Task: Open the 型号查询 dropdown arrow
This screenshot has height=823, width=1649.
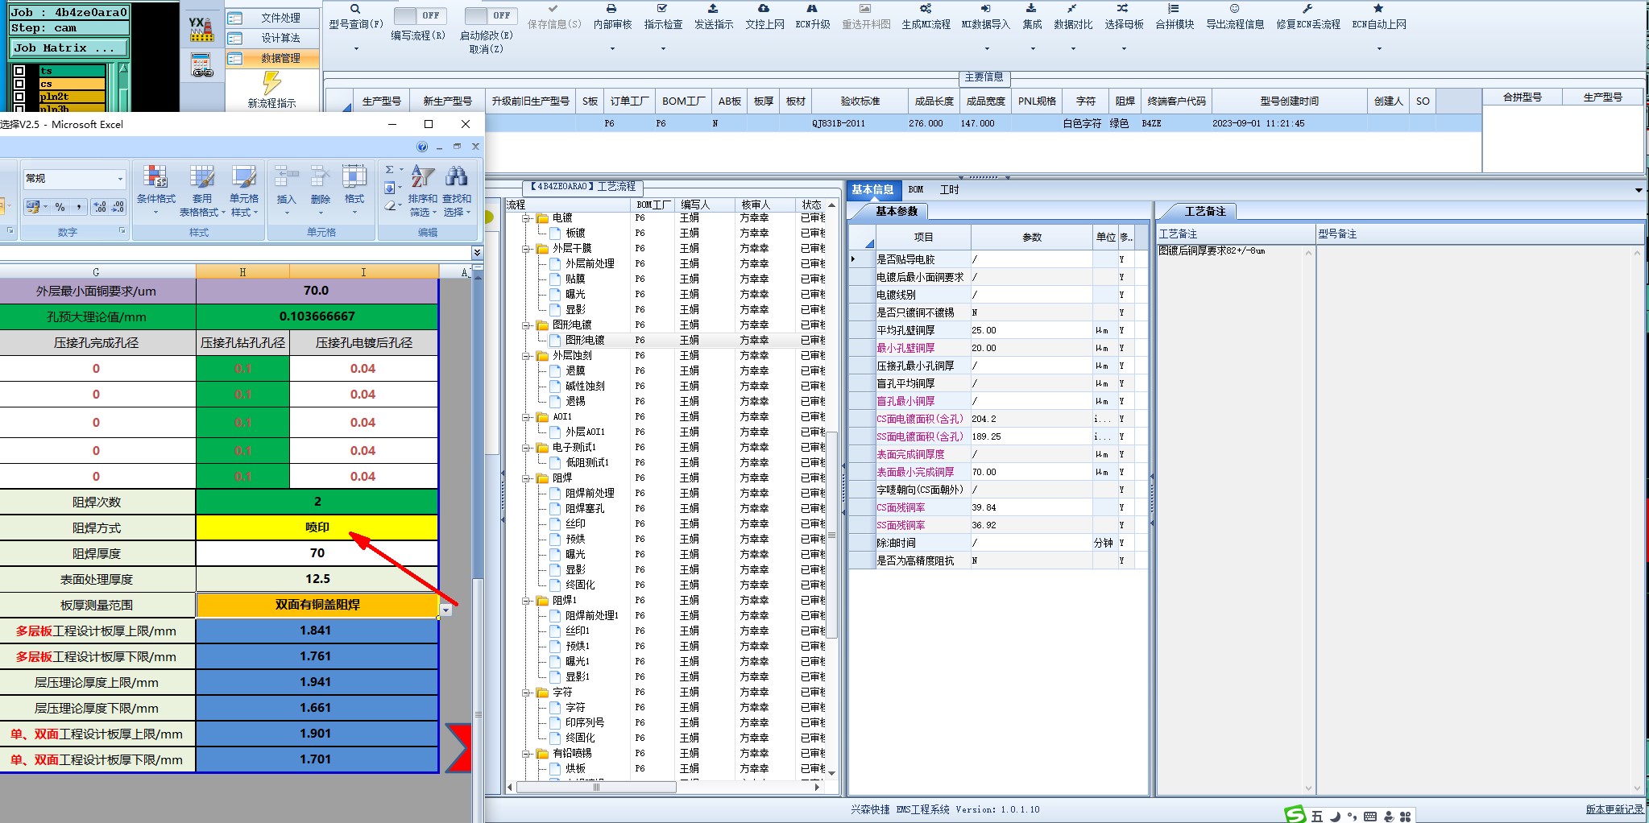Action: point(355,49)
